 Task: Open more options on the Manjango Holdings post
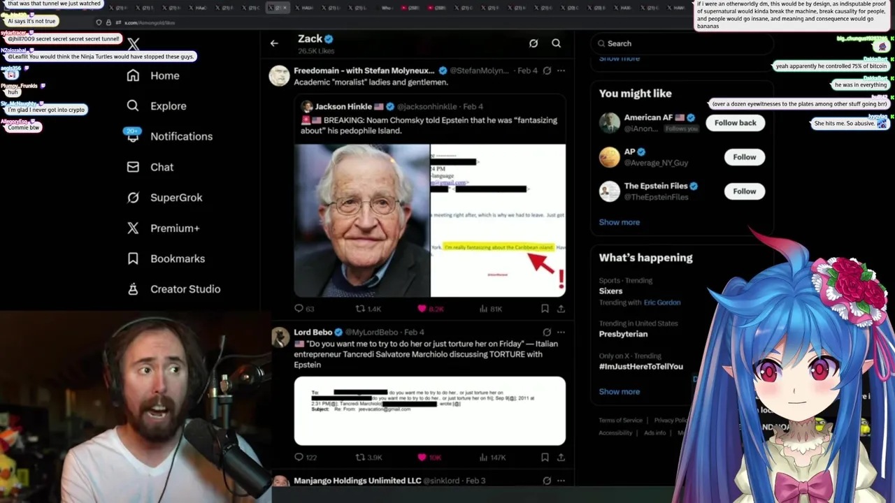coord(561,481)
